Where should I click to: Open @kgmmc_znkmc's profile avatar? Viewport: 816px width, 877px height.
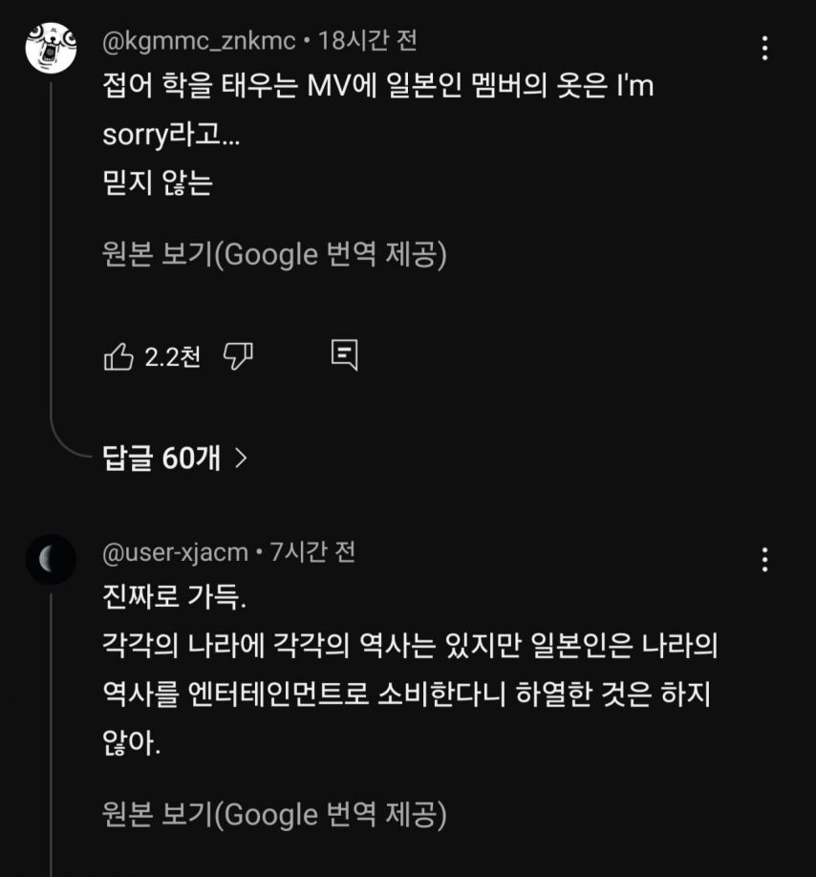click(x=51, y=48)
